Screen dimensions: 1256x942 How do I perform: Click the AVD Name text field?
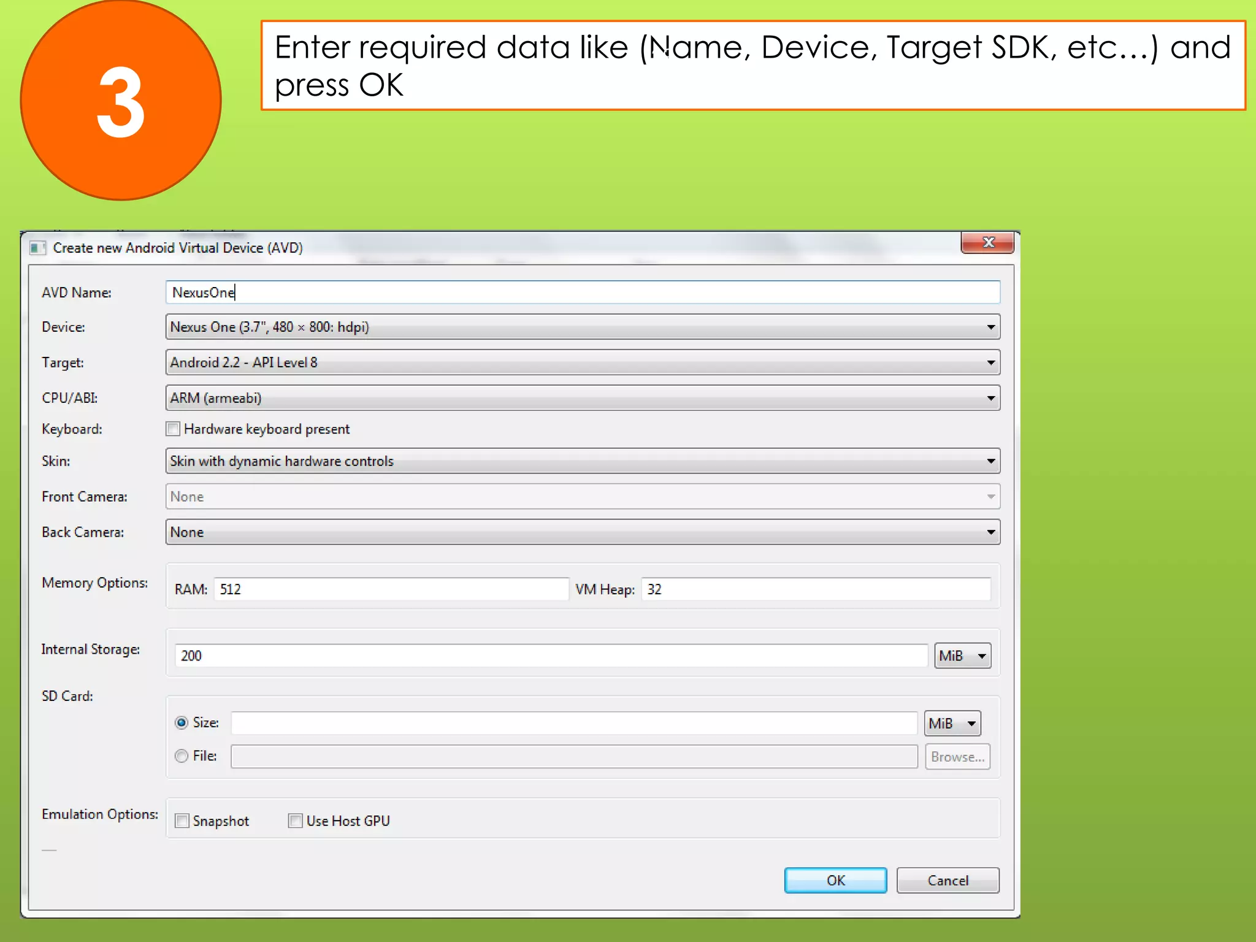click(583, 293)
